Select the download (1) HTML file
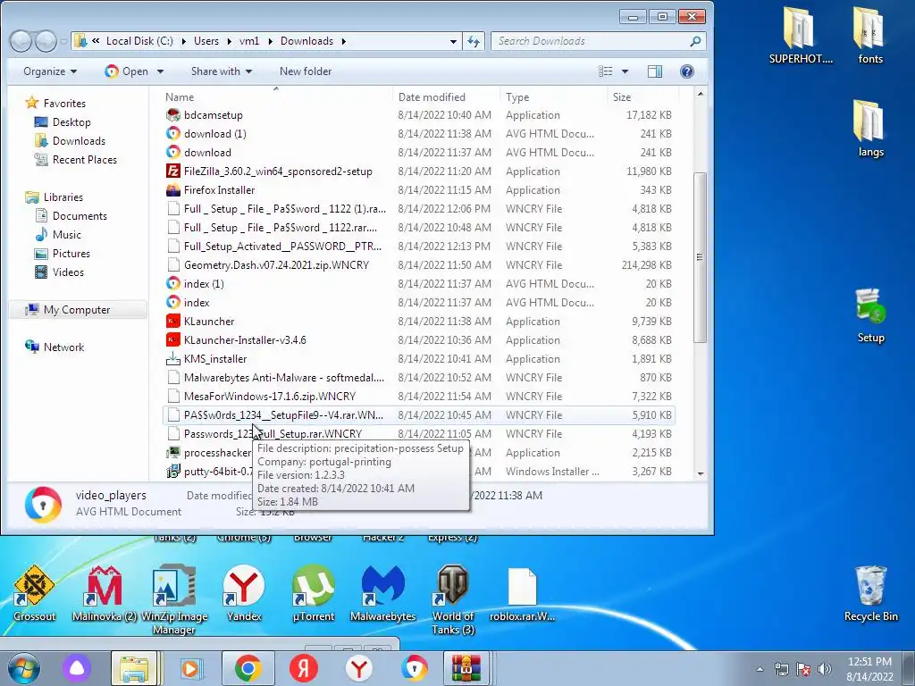 click(214, 134)
